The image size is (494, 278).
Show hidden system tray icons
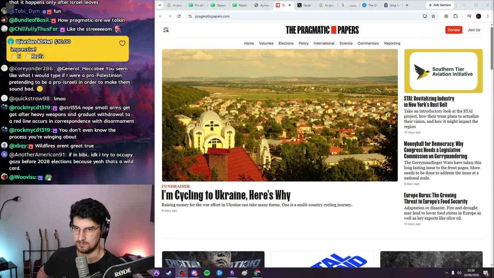pyautogui.click(x=447, y=273)
